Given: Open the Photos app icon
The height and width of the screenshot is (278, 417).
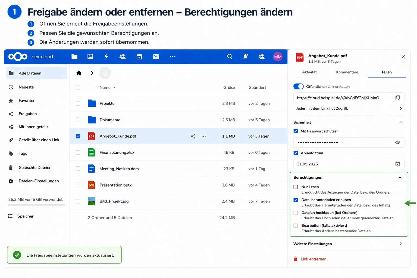Looking at the screenshot, I should [x=90, y=56].
